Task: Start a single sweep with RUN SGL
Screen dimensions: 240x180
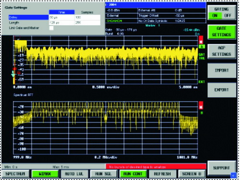Action: coord(104,174)
